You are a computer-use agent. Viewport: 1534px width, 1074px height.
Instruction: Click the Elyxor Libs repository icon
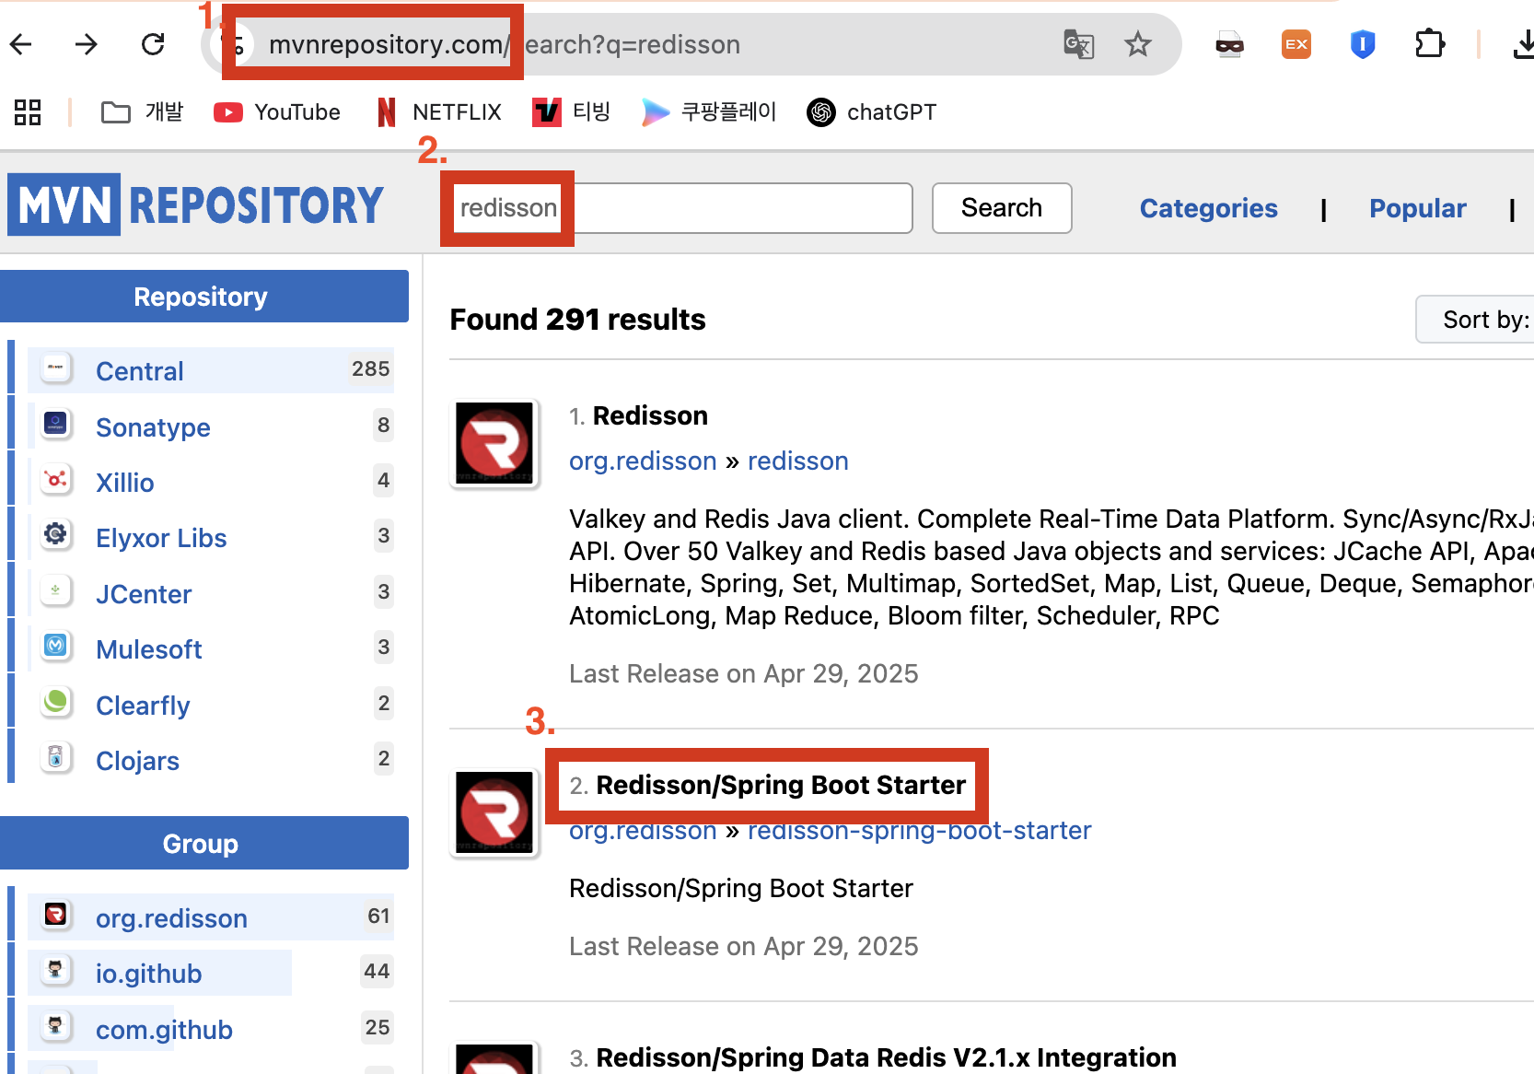tap(56, 535)
